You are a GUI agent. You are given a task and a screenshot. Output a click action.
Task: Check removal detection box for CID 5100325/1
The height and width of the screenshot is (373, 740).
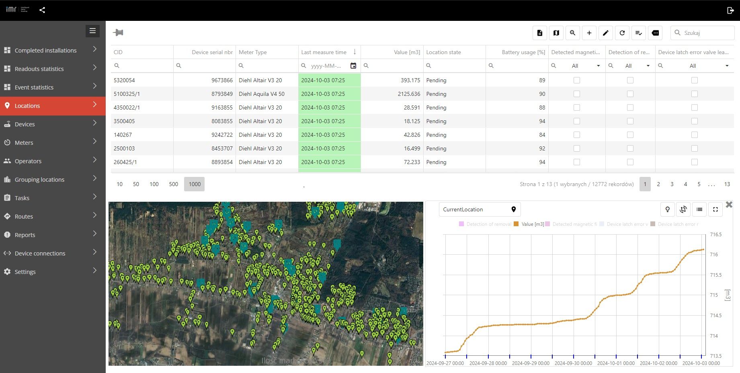(x=630, y=94)
